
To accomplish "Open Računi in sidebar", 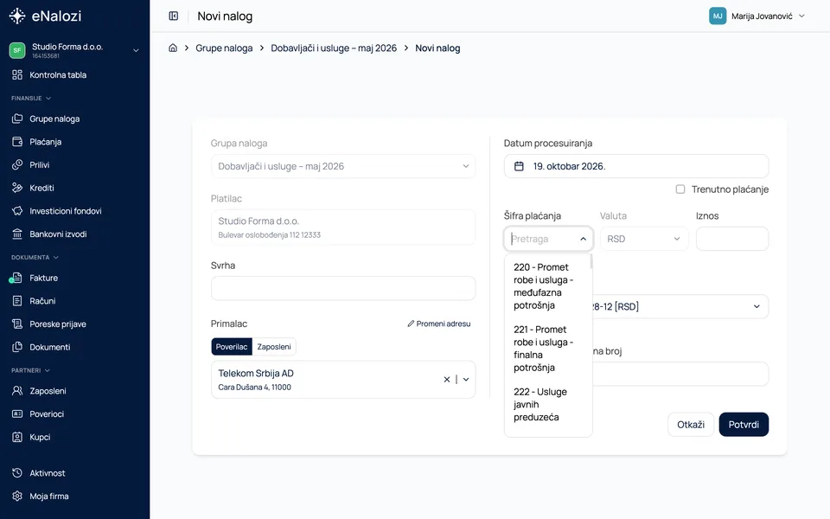I will pyautogui.click(x=42, y=301).
